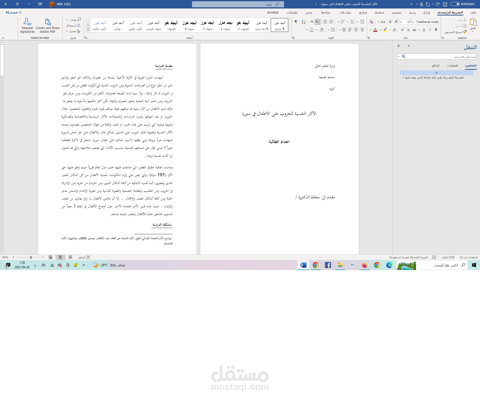480x400 pixels.
Task: Select the العنوان 1 heading style
Action: pos(243,25)
